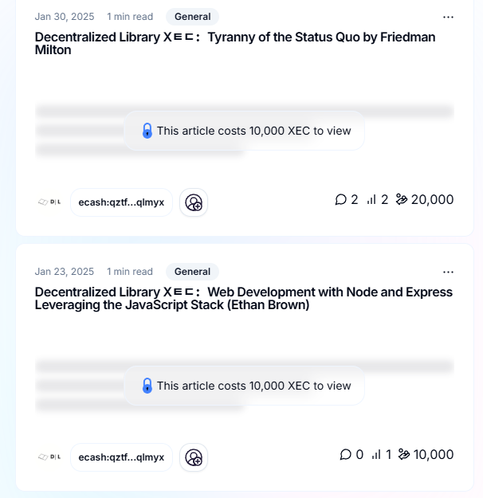This screenshot has height=498, width=483.
Task: Open three-dot menu on Jan 30 article
Action: 448,17
